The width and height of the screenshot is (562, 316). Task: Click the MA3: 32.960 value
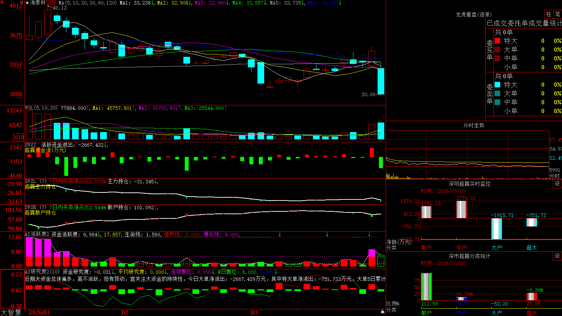pyautogui.click(x=210, y=3)
